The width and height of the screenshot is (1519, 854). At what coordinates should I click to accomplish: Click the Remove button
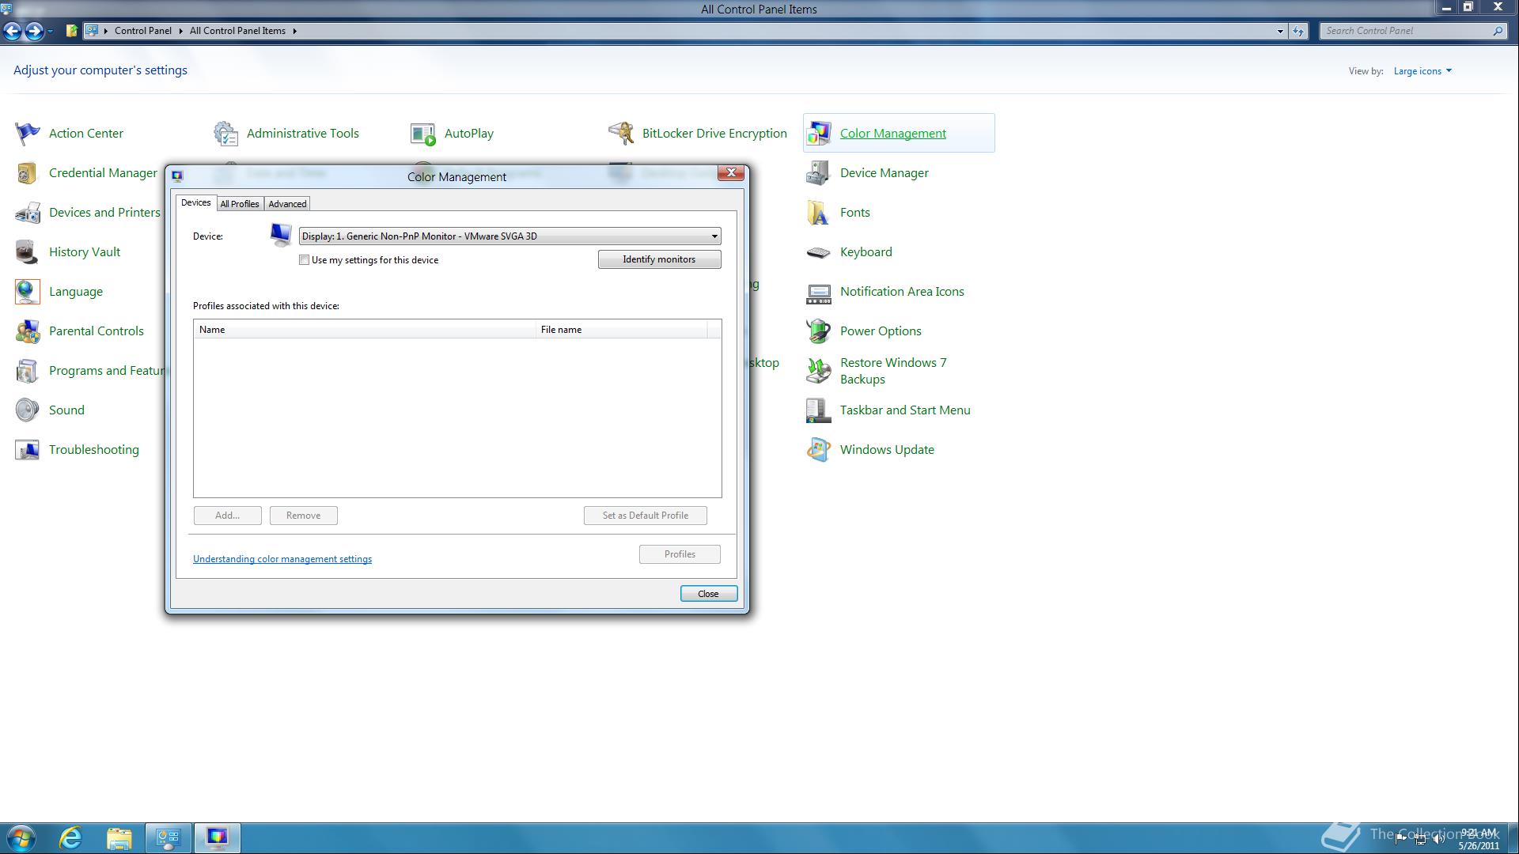click(x=303, y=516)
